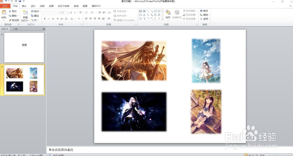This screenshot has width=293, height=156.
Task: Select the oval shape in gallery
Action: (159, 11)
